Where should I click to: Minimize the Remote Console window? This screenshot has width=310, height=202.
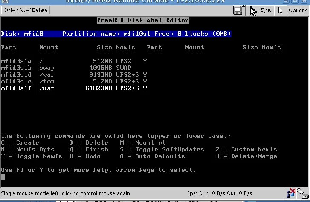[x=286, y=1]
